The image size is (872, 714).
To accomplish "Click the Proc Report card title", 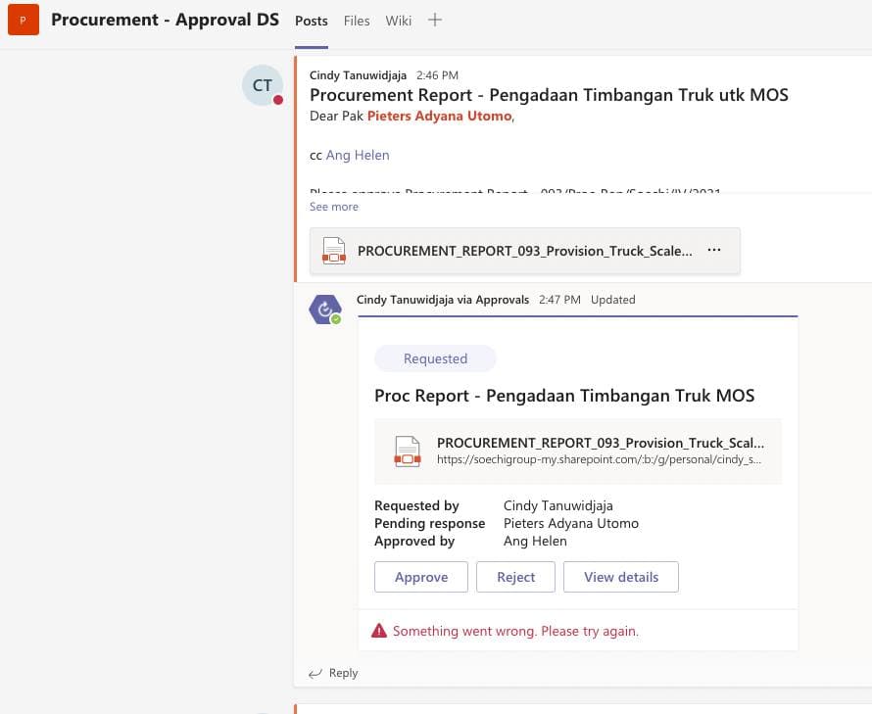I will tap(564, 396).
